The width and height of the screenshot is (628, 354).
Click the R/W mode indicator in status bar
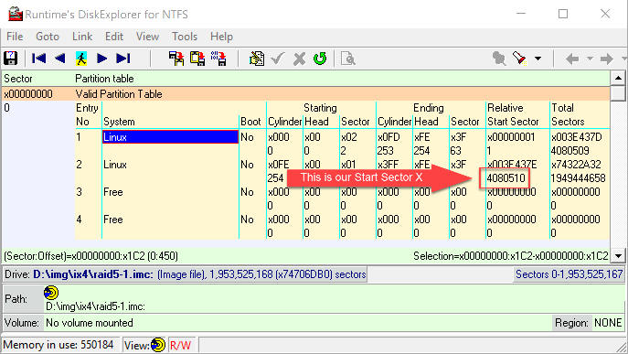[x=181, y=345]
